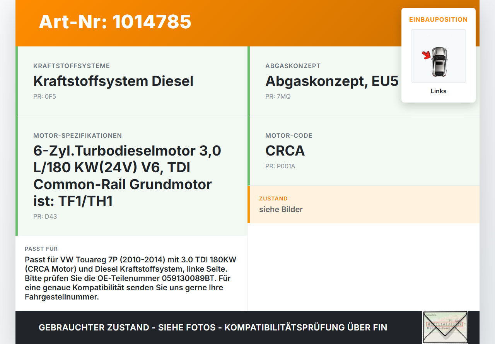Click the Motor-Code CRCA text
Screen dimensions: 495x344
tap(285, 151)
